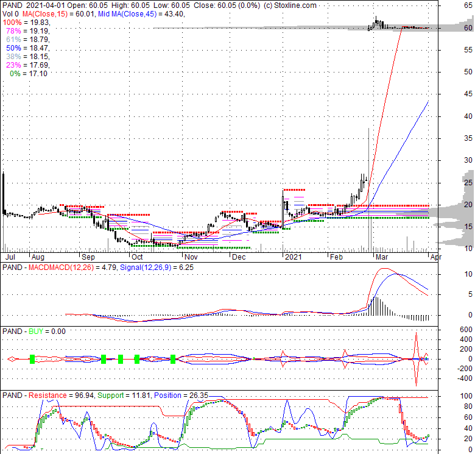Click the 'Close: 60.05 (0.0%)' value
The image size is (475, 454).
click(227, 5)
